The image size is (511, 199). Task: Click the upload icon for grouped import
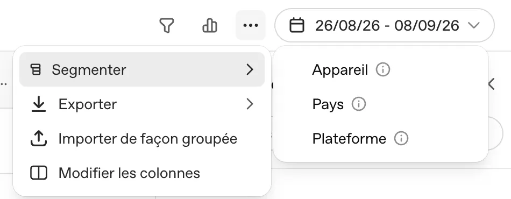click(x=38, y=139)
